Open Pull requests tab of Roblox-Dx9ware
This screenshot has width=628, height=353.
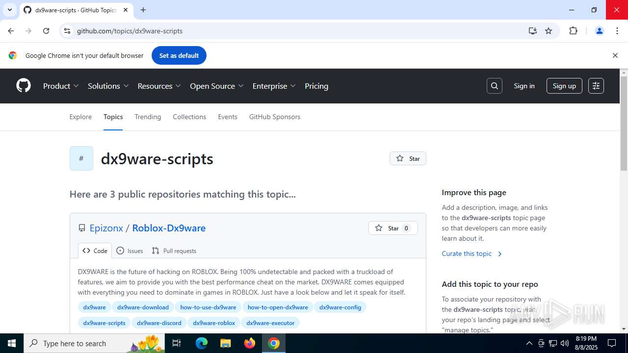tap(174, 251)
